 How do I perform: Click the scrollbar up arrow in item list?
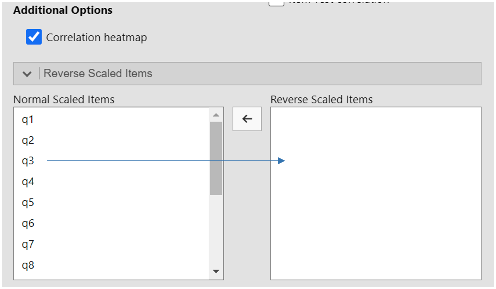pyautogui.click(x=216, y=115)
